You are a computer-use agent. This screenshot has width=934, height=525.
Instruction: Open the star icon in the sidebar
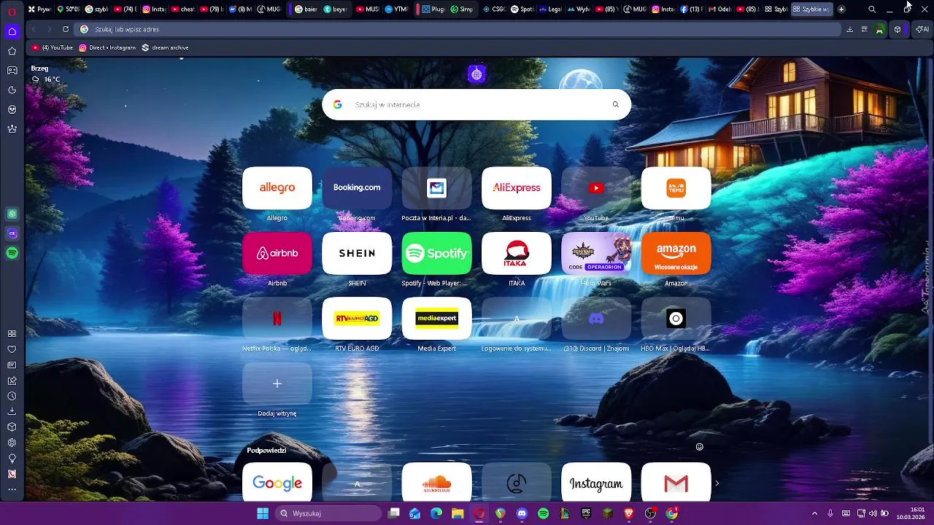pyautogui.click(x=12, y=51)
